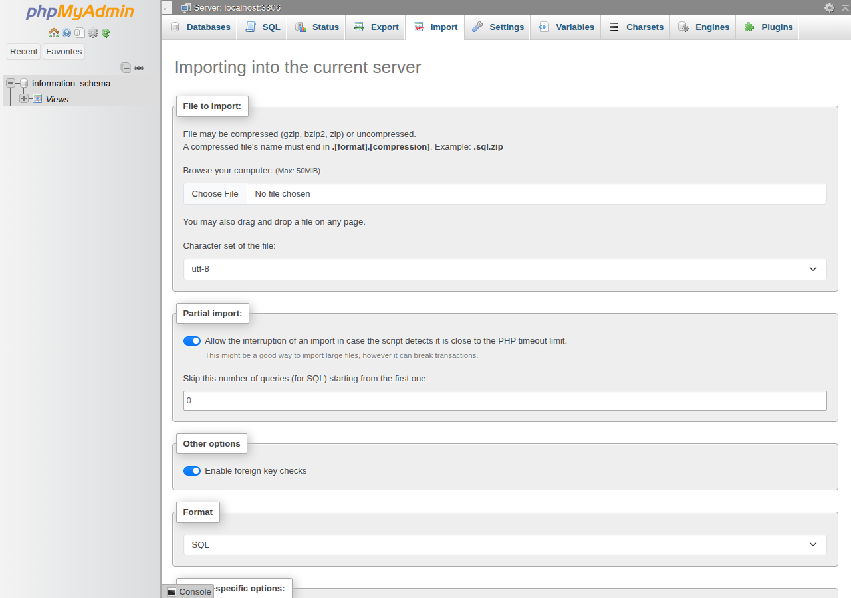Click the information_schema database cylinder icon
Viewport: 851px width, 598px height.
coord(24,84)
